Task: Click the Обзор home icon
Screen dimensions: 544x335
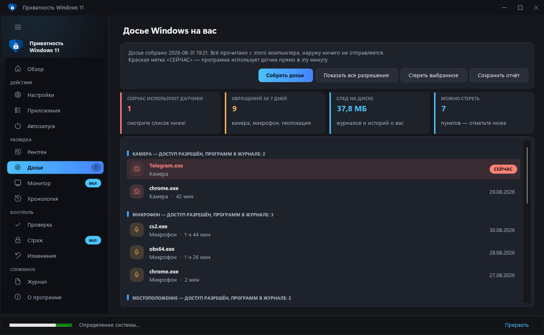Action: [18, 69]
